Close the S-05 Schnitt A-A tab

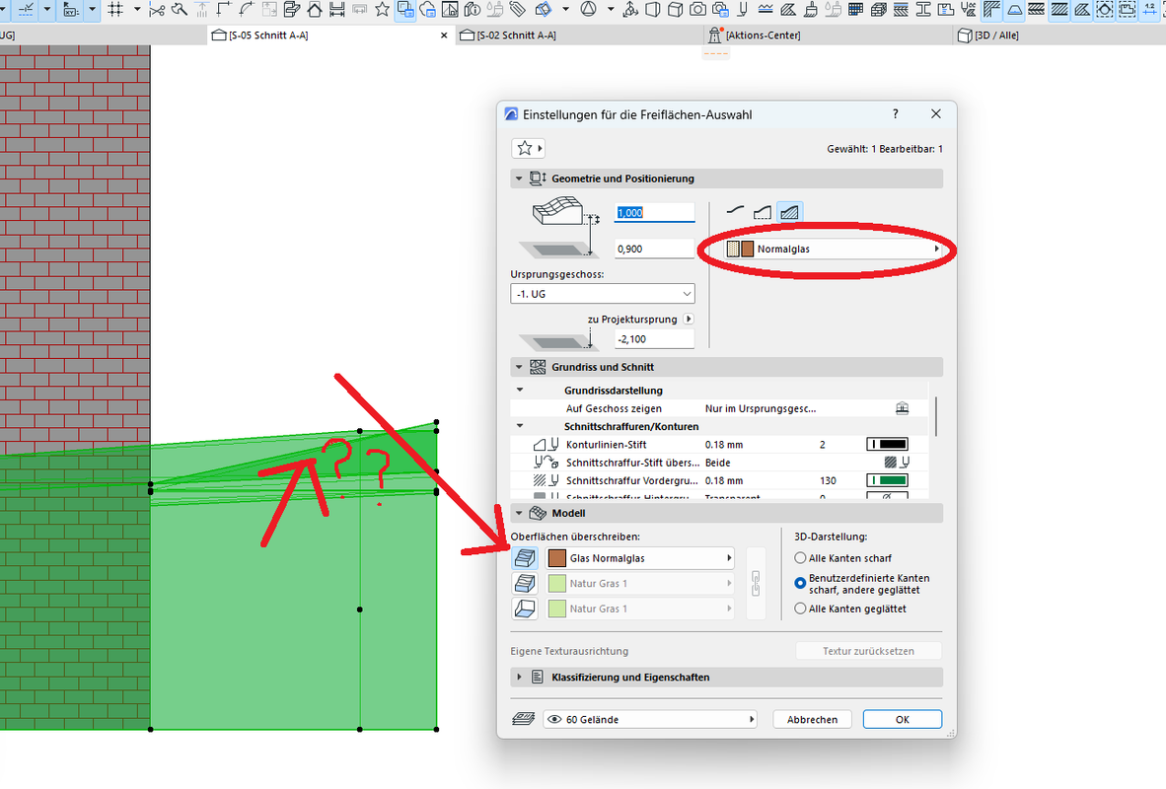point(444,35)
